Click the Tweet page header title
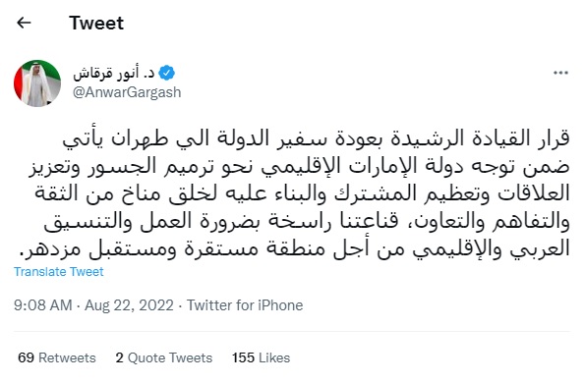This screenshot has width=585, height=383. [x=96, y=24]
